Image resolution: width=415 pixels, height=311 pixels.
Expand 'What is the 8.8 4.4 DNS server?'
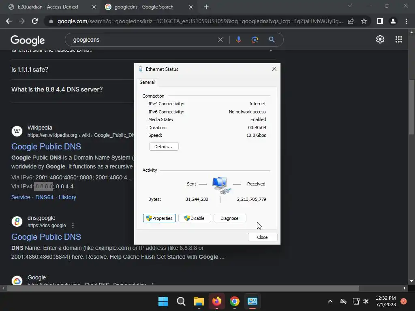57,89
